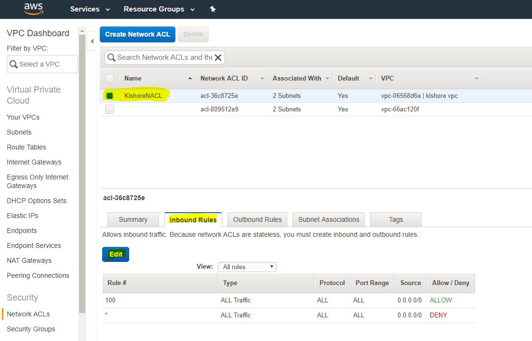Collapse the sidebar with the left arrow
532x341 pixels.
[92, 41]
